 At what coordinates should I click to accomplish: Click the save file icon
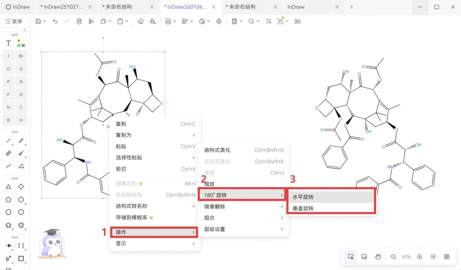tap(38, 21)
